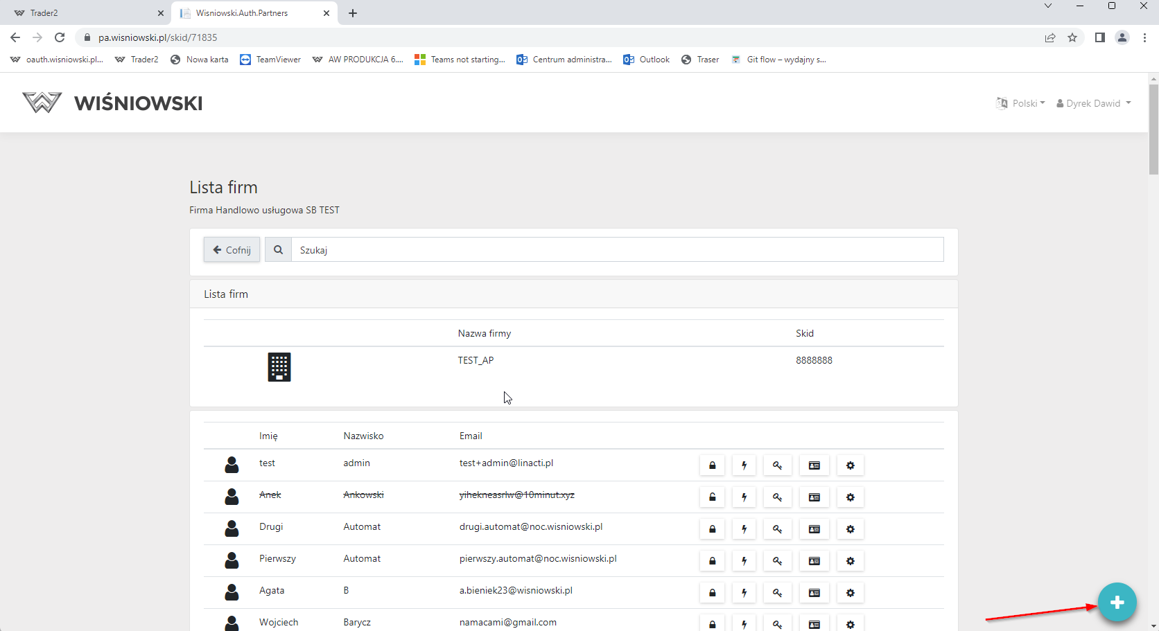Open the TeamViewer bookmark
The image size is (1159, 631).
(x=270, y=60)
